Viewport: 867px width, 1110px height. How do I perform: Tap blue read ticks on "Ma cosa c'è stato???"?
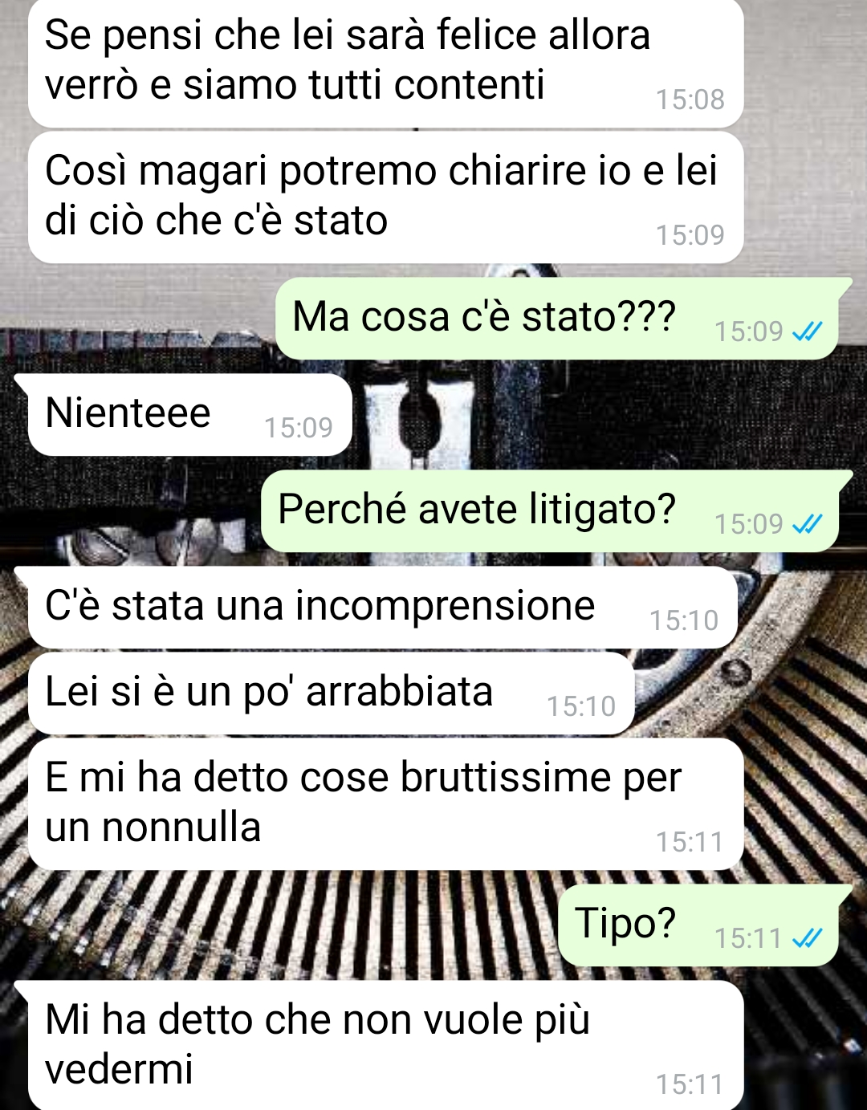[807, 331]
